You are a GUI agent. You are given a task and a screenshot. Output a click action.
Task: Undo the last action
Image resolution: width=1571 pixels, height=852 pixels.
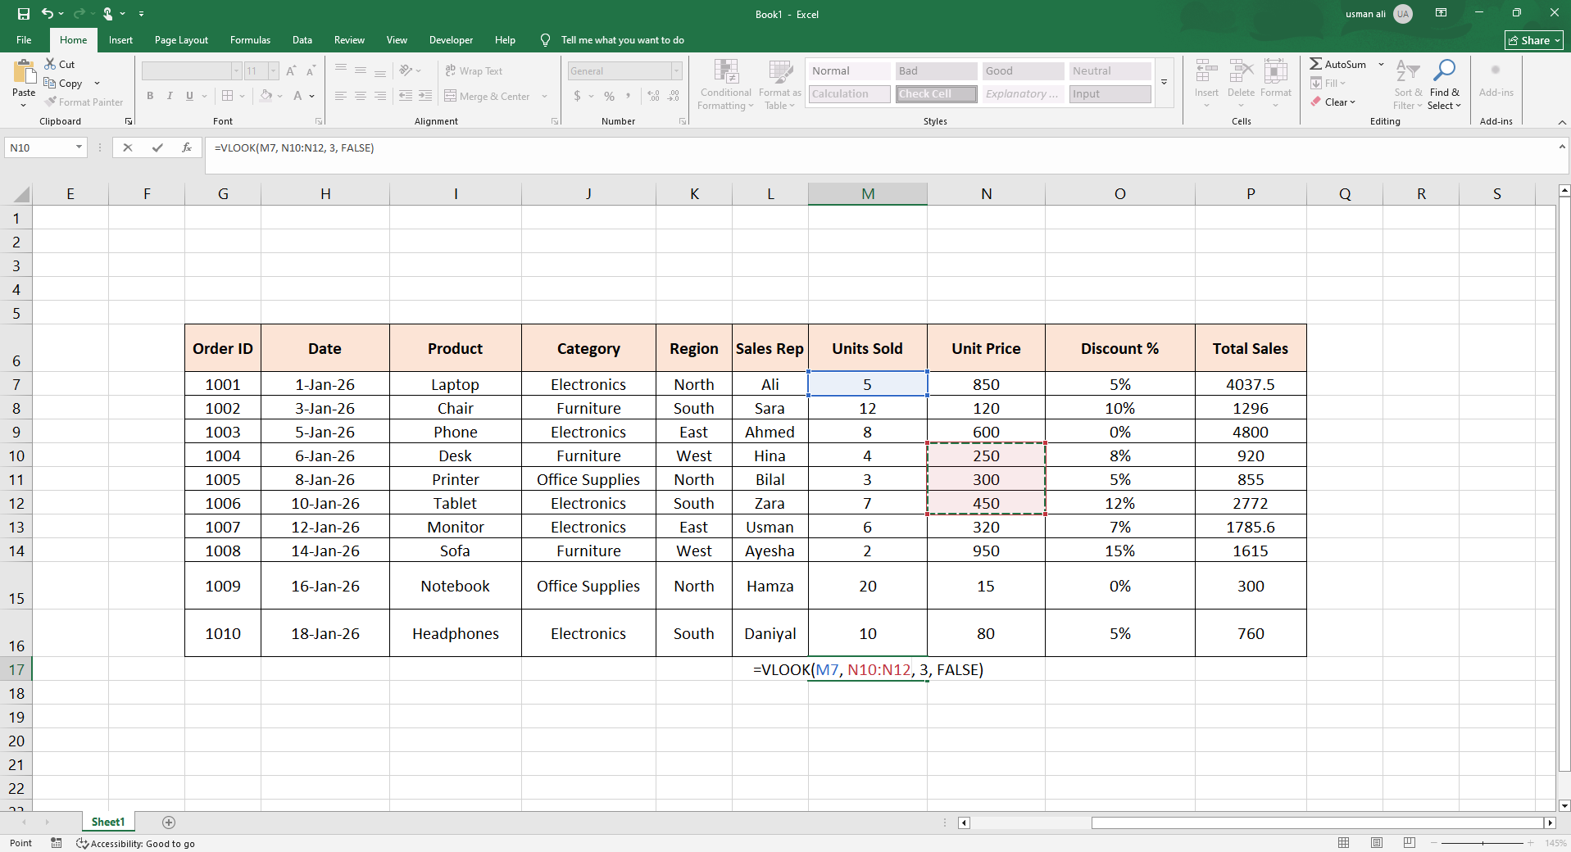pyautogui.click(x=48, y=14)
